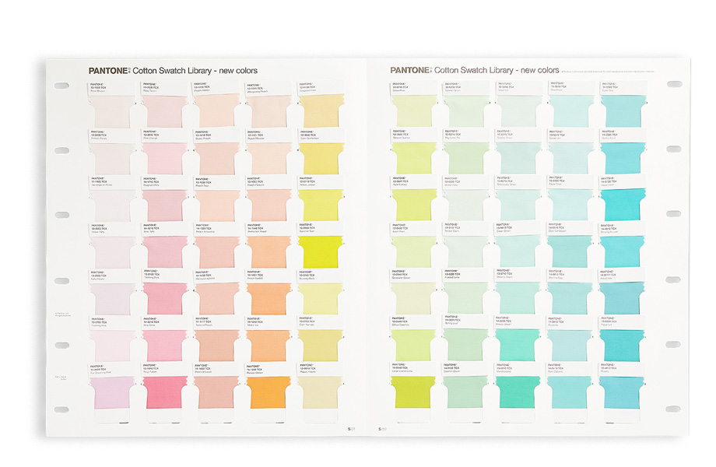The image size is (716, 467).
Task: Click the top binder hole on the right edge
Action: (x=674, y=84)
